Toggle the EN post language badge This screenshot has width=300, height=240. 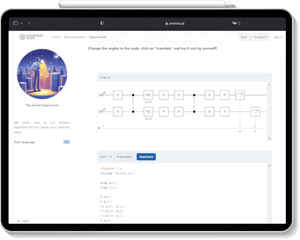pos(66,142)
